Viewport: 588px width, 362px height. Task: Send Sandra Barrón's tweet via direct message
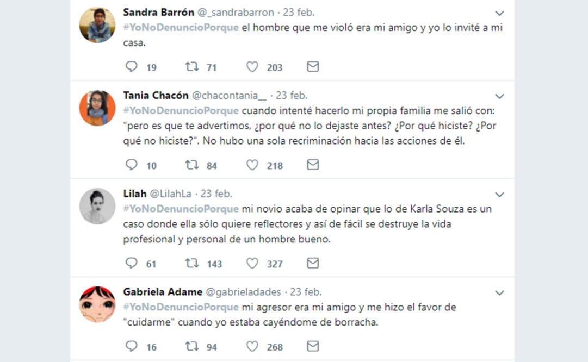313,67
